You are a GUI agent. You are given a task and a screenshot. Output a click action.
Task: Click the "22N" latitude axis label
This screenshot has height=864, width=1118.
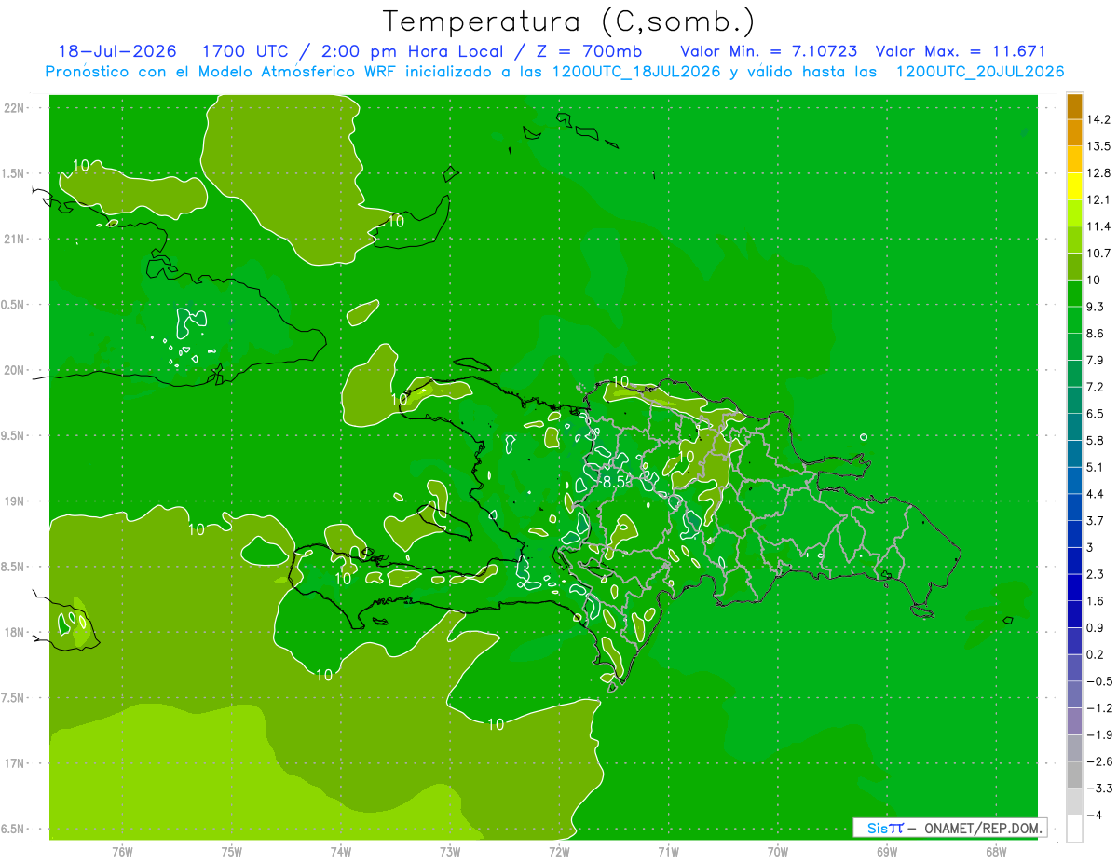coord(14,108)
